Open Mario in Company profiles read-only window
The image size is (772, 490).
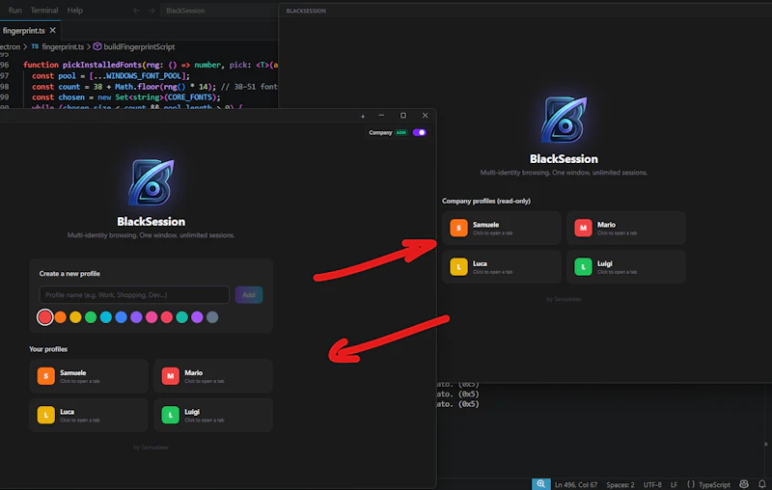tap(625, 228)
